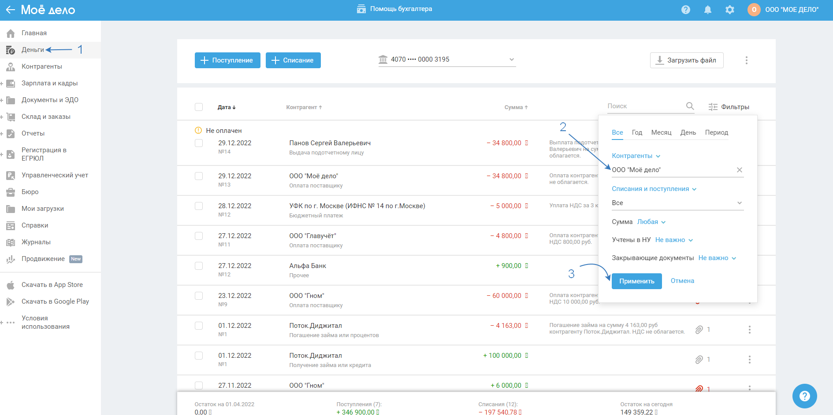This screenshot has width=833, height=415.
Task: Open the Закрывающие документы filter dropdown
Action: (717, 258)
